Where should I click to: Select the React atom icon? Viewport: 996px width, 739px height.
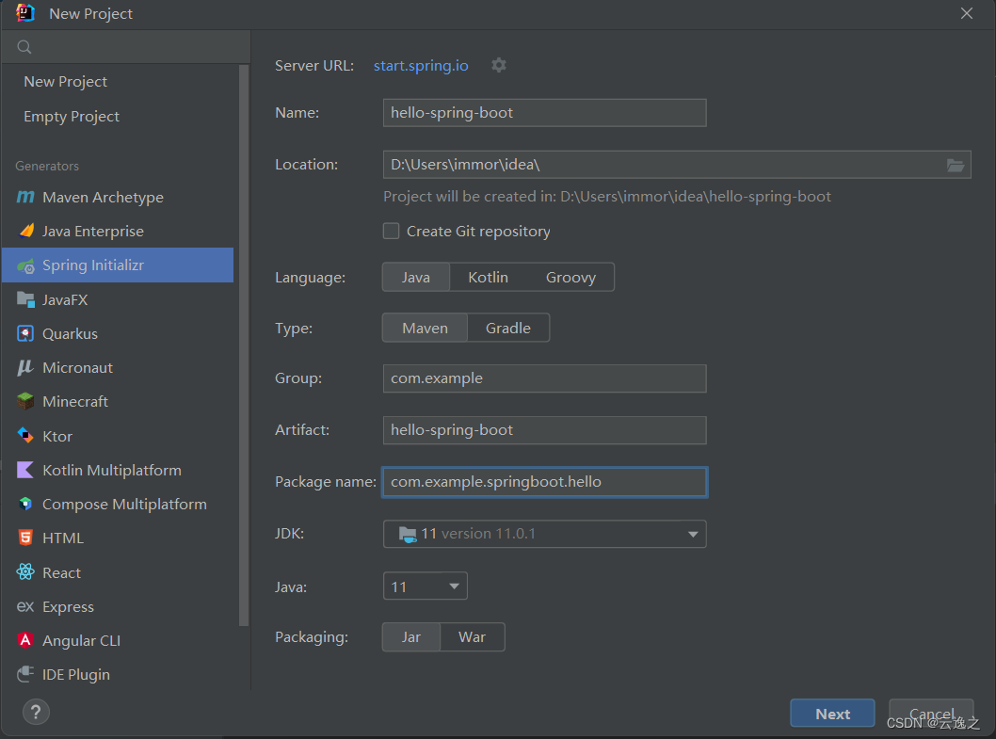click(x=25, y=571)
